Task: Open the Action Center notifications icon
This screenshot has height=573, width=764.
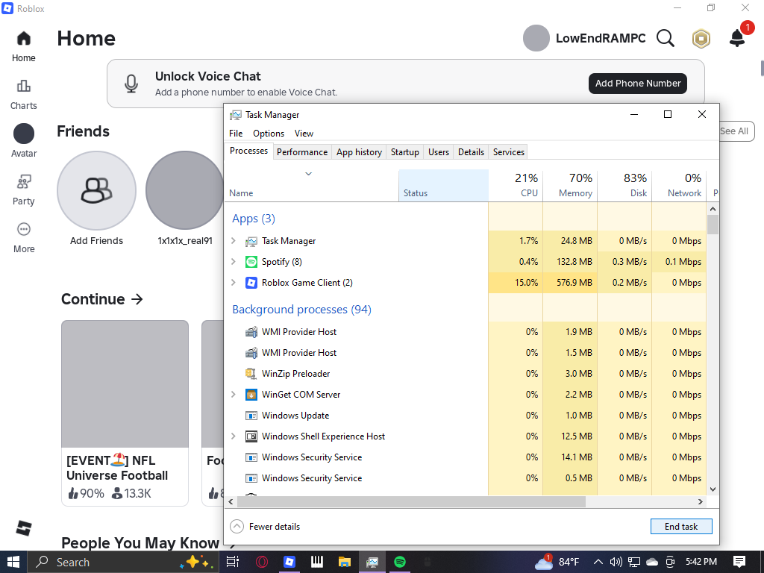Action: coord(739,562)
